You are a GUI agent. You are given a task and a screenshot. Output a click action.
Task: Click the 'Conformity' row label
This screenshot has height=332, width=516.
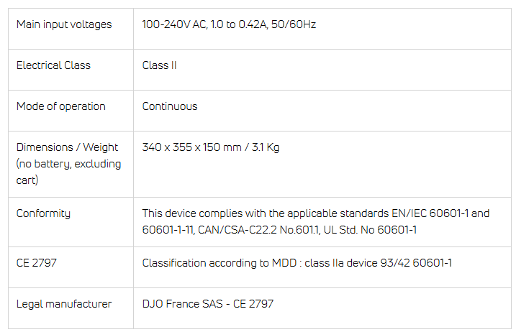(x=43, y=213)
